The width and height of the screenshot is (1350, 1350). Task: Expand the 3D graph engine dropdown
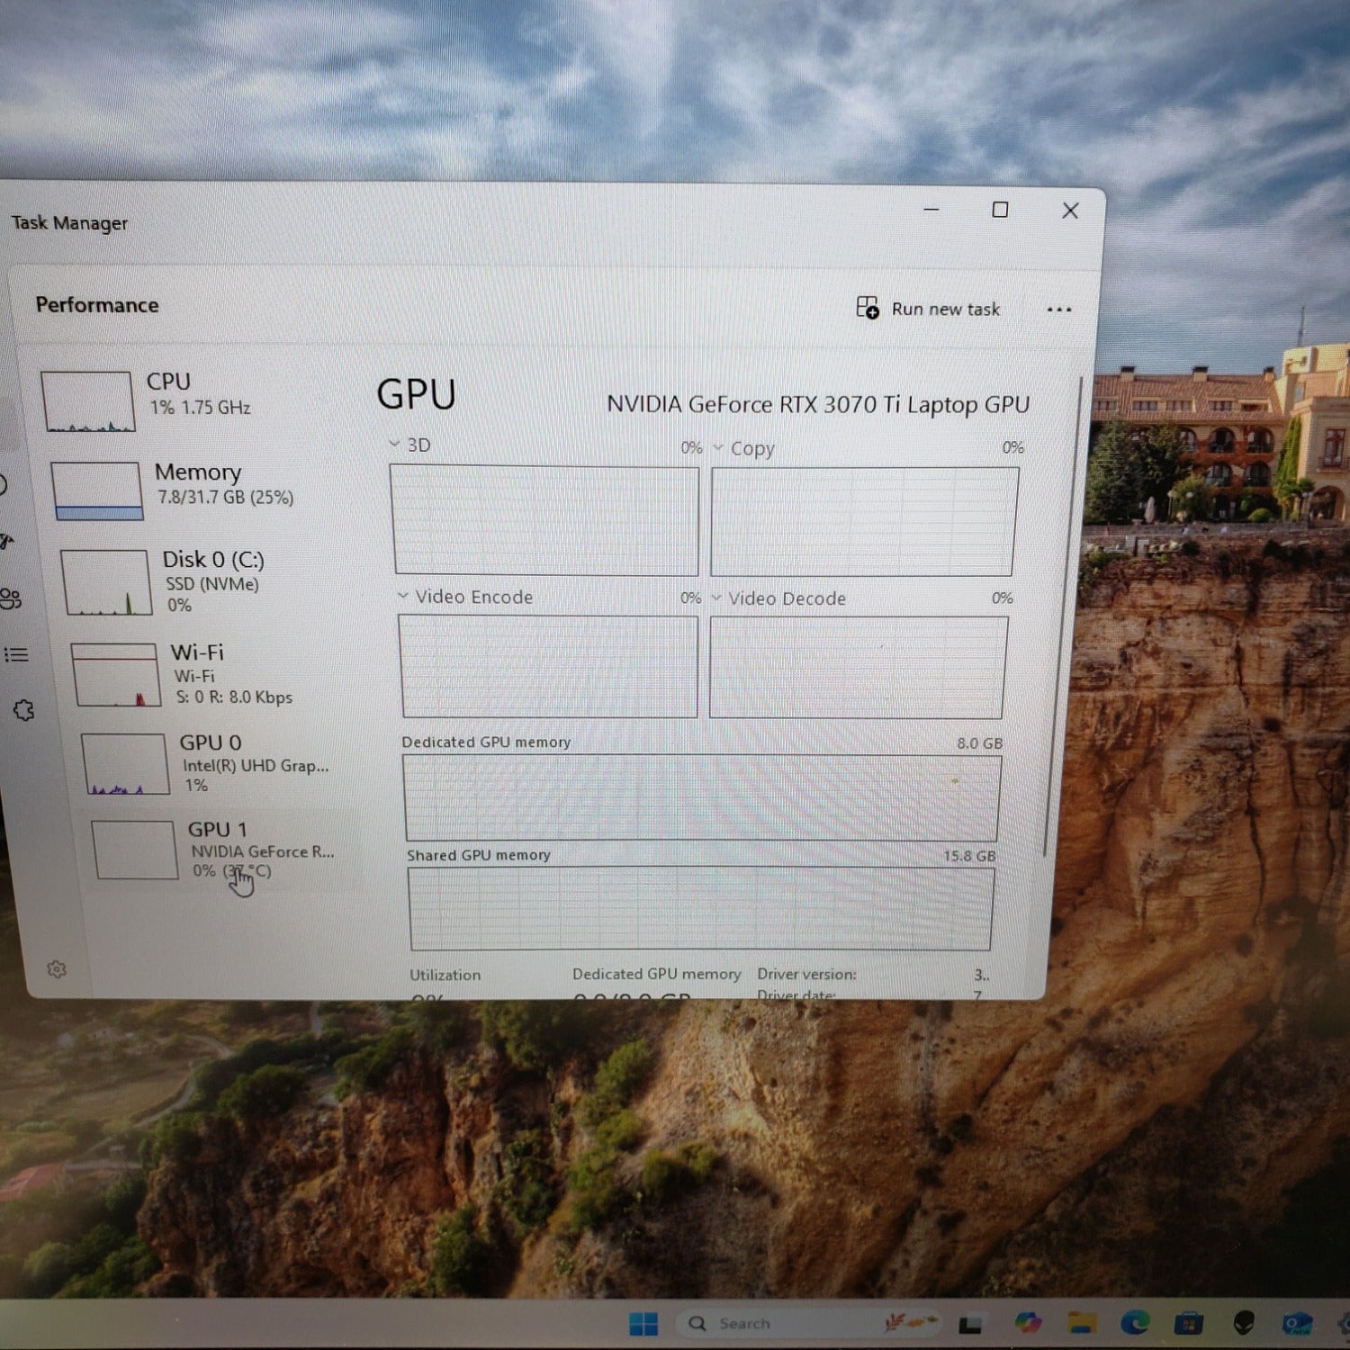pyautogui.click(x=394, y=444)
